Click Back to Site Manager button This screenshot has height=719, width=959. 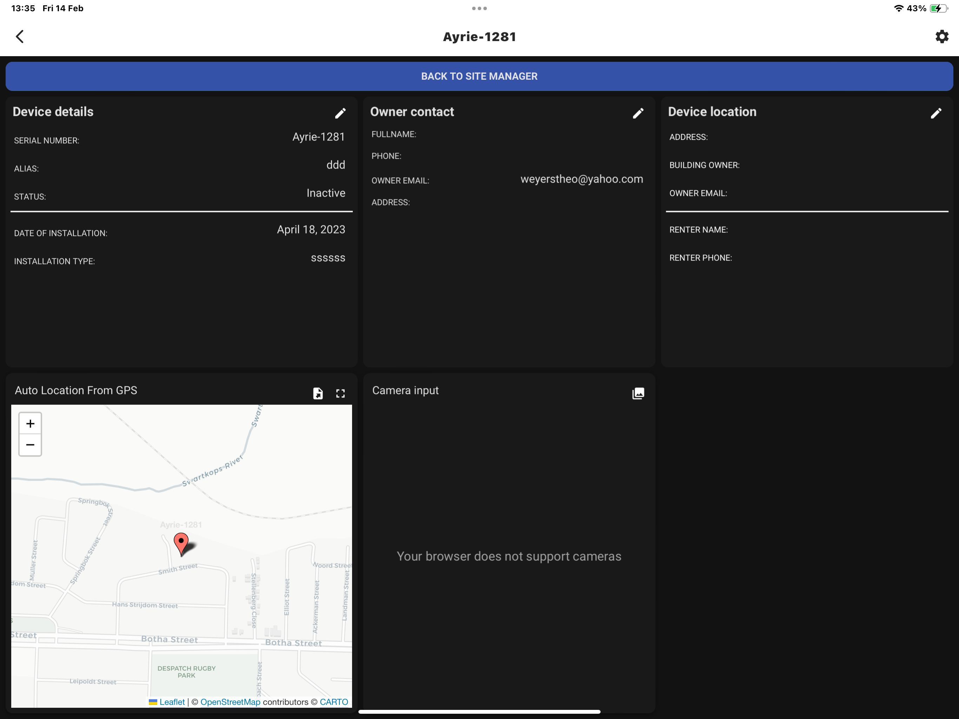[x=479, y=76]
